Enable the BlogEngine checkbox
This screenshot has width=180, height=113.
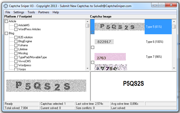tap(16, 41)
